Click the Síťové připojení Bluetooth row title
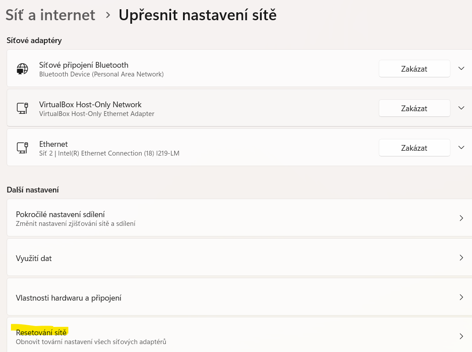 point(84,65)
